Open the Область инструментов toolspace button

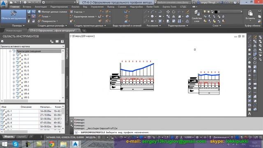click(x=14, y=16)
